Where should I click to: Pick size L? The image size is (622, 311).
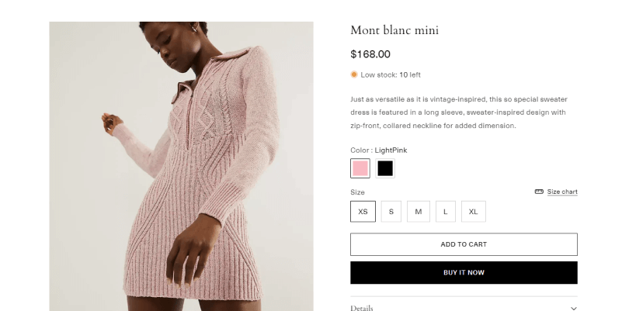[x=445, y=211]
